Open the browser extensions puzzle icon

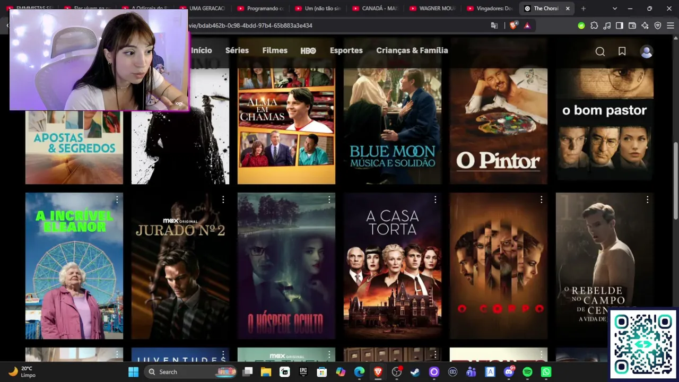[594, 25]
